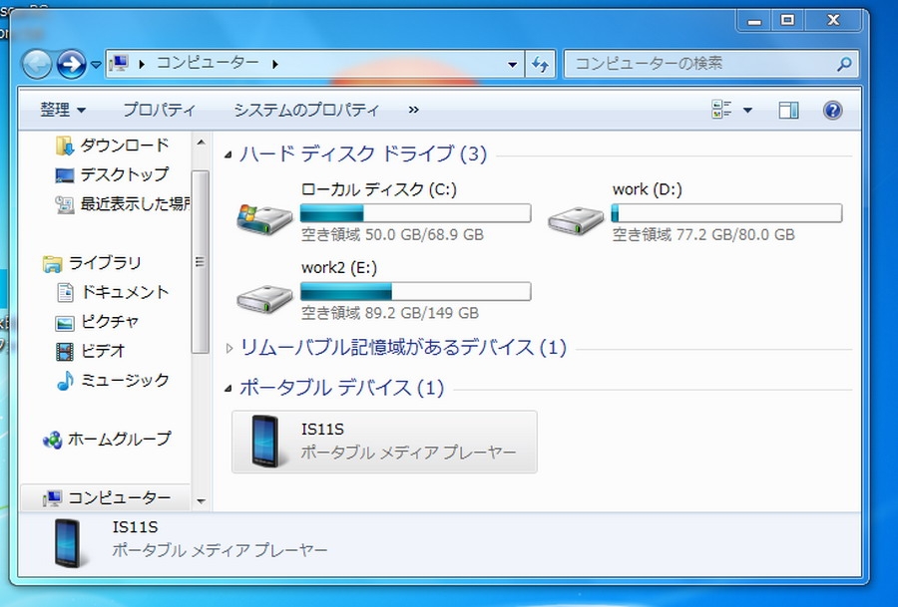Select コンピューター in navigation pane

[120, 497]
